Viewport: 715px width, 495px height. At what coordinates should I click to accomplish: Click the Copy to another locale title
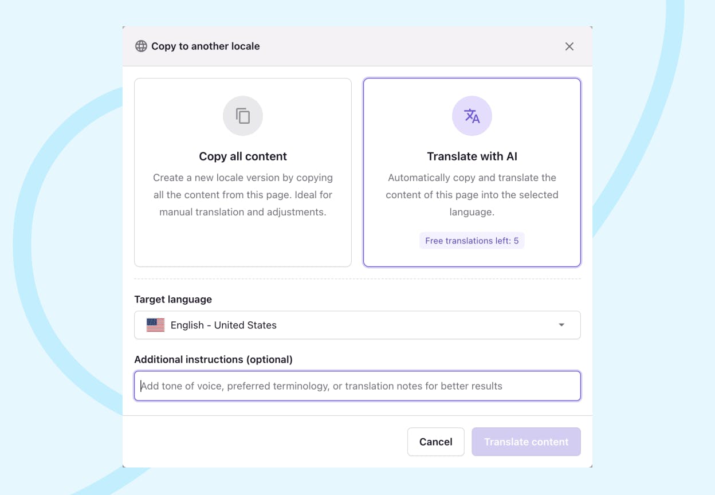(x=205, y=46)
